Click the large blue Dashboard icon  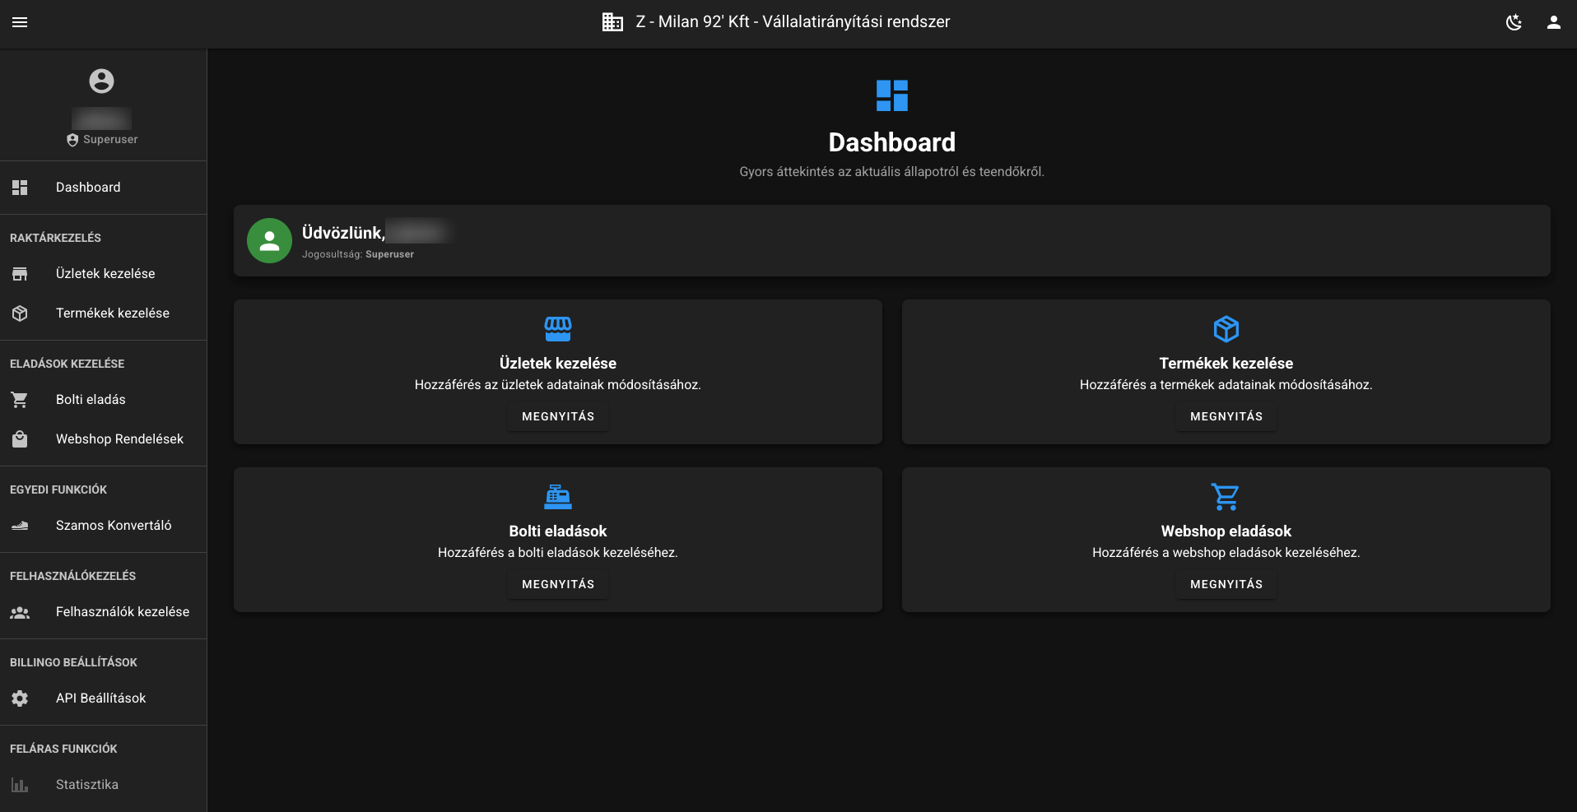[x=891, y=95]
